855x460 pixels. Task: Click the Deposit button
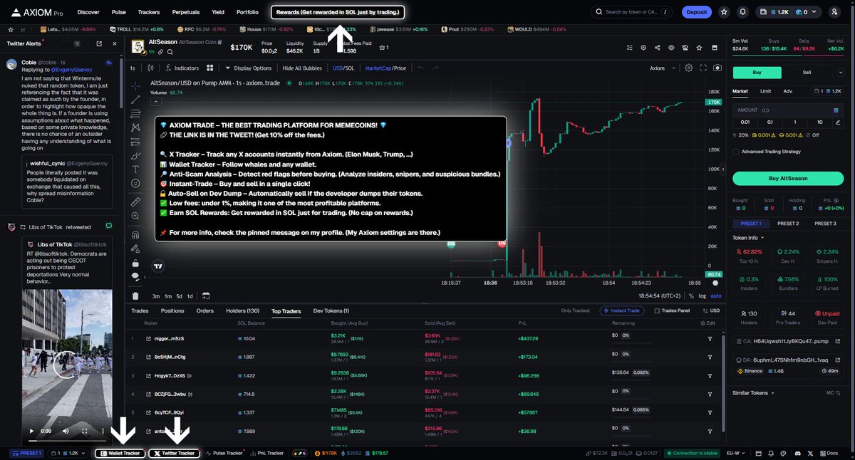(x=697, y=12)
